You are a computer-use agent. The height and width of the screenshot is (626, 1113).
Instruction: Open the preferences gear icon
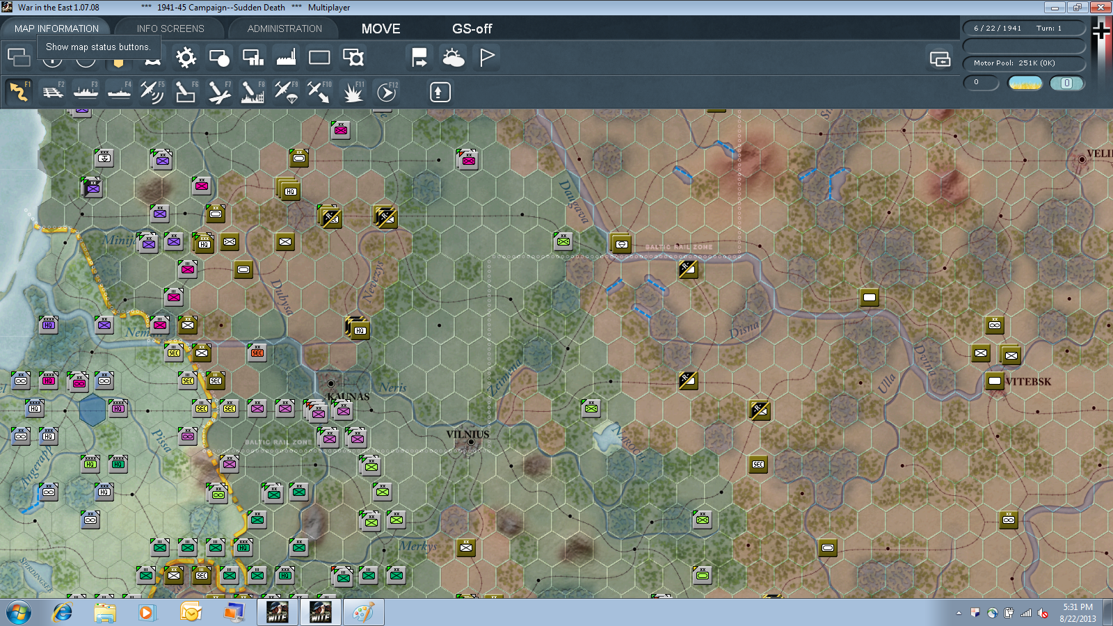[186, 57]
